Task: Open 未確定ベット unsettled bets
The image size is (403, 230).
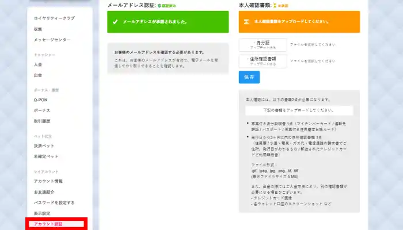Action: (45, 156)
